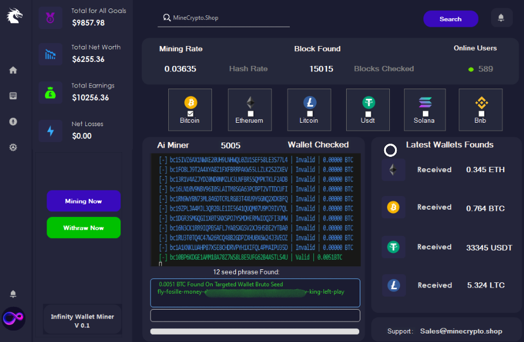524x342 pixels.
Task: Tick the Solana checkbox
Action: click(x=425, y=114)
